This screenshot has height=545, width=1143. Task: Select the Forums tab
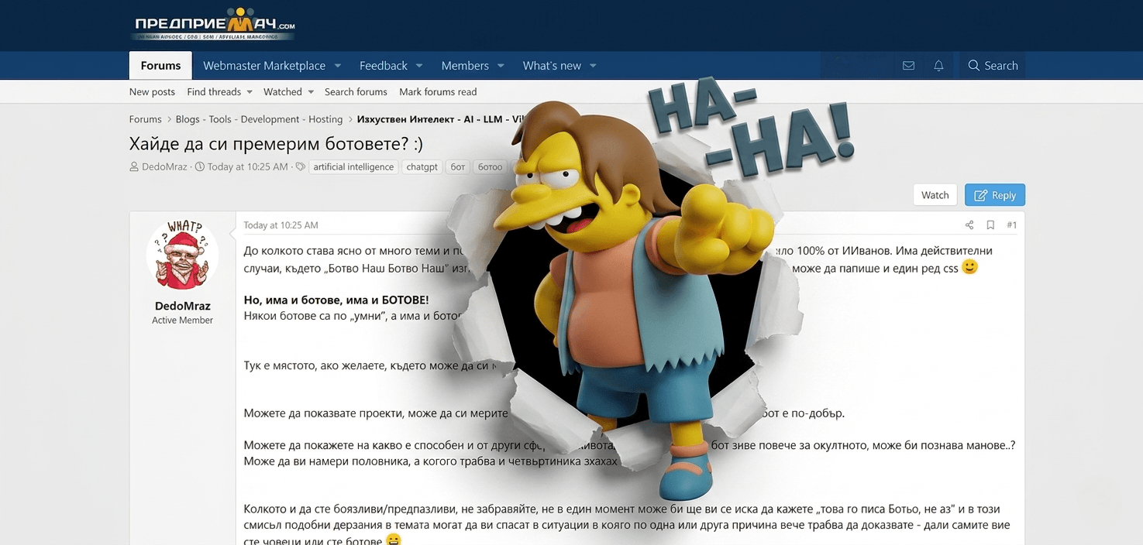[x=160, y=66]
